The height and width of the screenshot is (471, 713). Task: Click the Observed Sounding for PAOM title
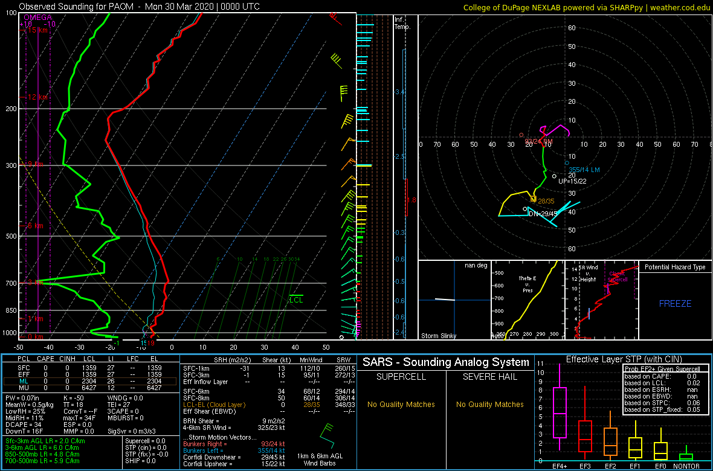[140, 7]
